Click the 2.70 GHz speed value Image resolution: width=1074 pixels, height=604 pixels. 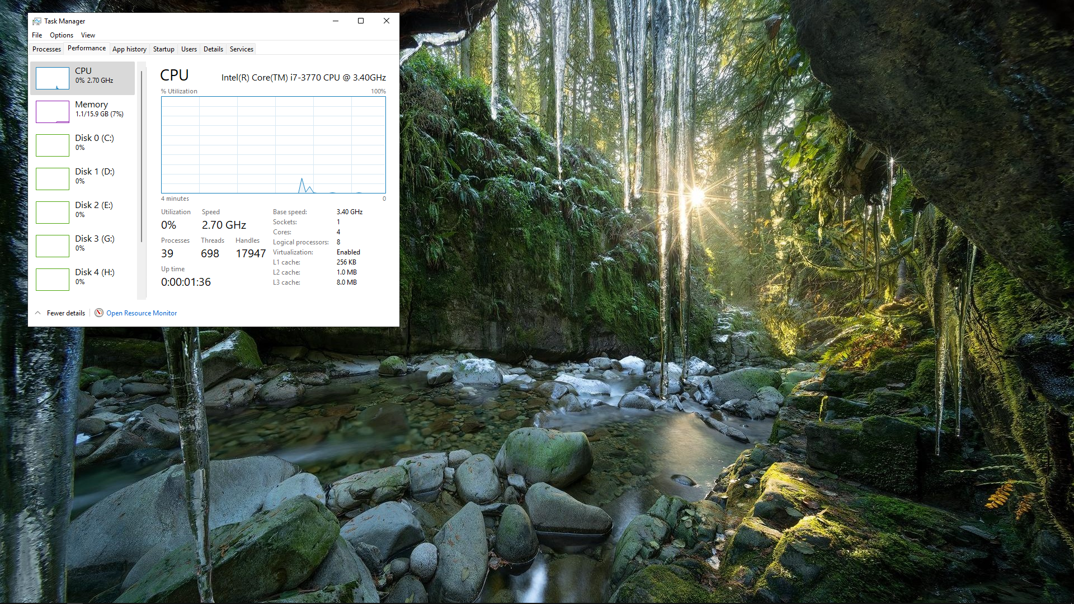[x=224, y=225]
